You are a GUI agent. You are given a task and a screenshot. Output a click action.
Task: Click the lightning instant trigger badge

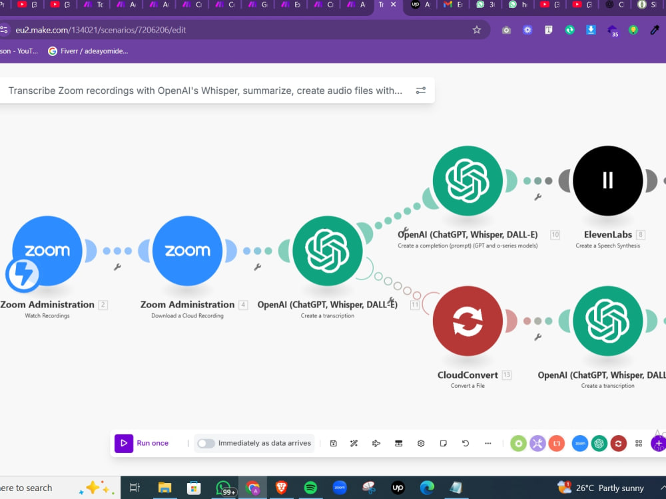23,275
